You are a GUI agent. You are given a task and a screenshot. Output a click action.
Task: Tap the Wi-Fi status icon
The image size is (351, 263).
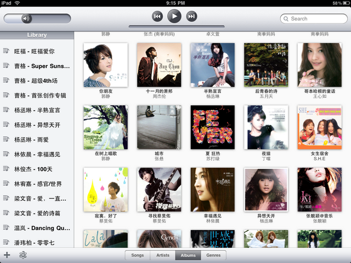click(17, 3)
